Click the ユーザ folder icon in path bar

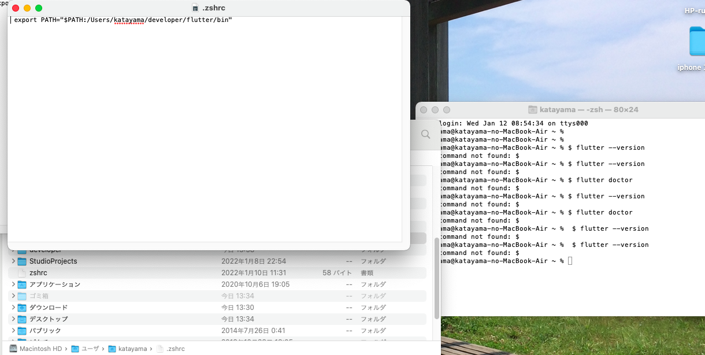(x=75, y=349)
